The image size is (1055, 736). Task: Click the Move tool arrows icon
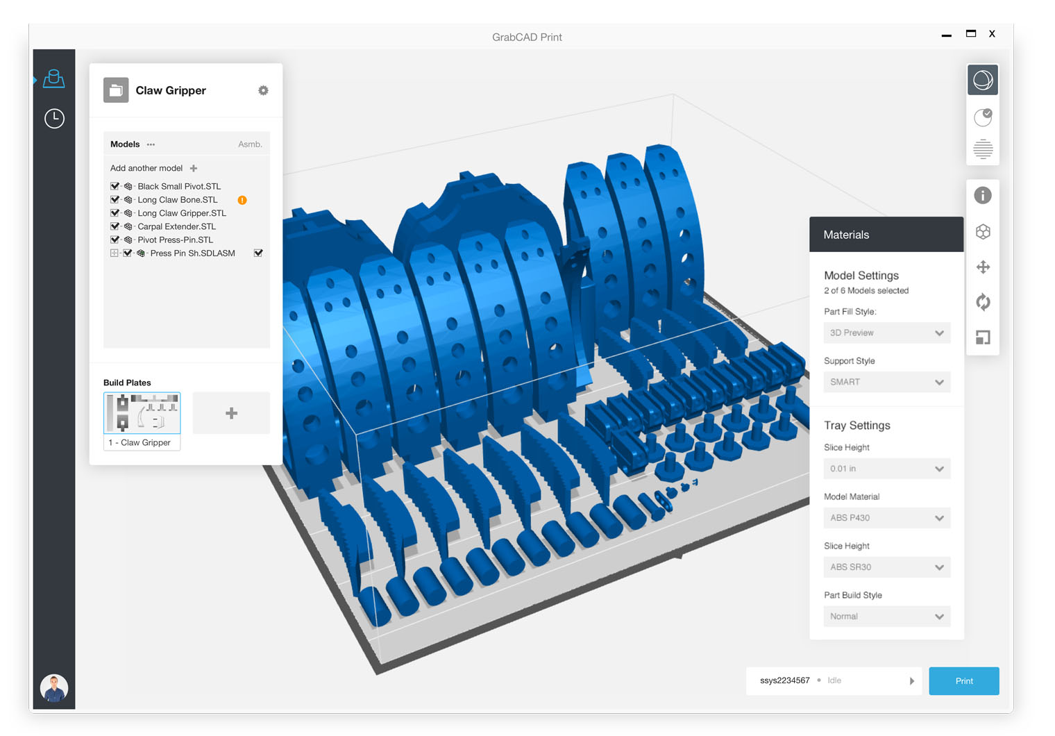(982, 267)
